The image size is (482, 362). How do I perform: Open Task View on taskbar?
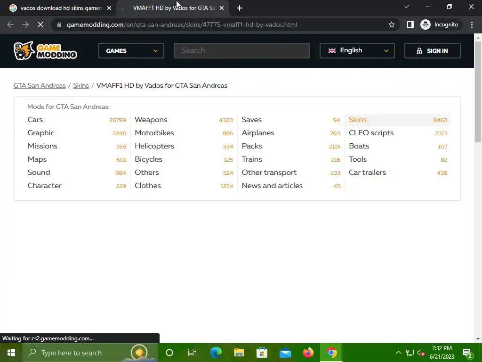[192, 353]
